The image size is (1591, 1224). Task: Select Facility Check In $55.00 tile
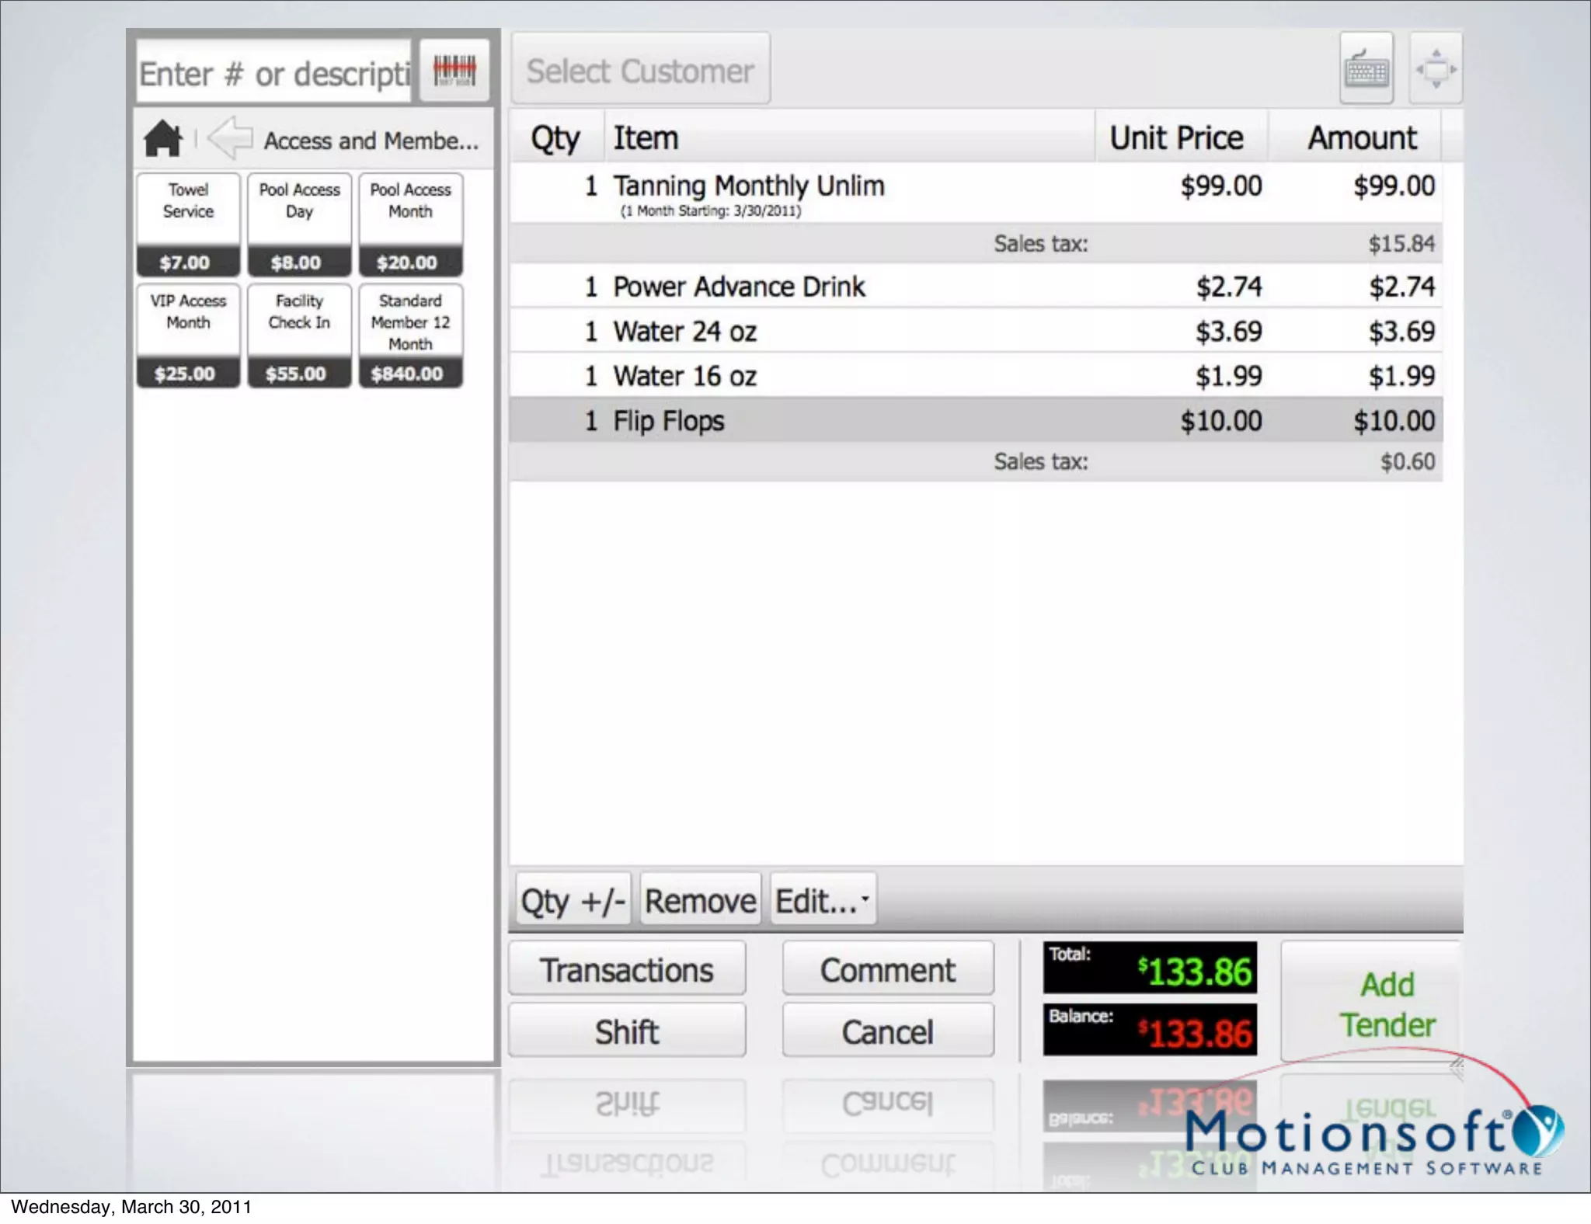tap(299, 336)
